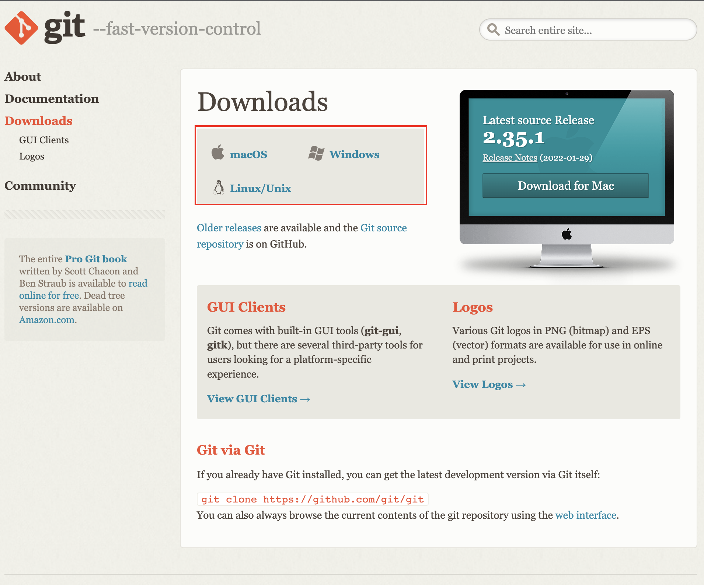This screenshot has height=585, width=704.
Task: Open the Amazon.com link
Action: (x=47, y=320)
